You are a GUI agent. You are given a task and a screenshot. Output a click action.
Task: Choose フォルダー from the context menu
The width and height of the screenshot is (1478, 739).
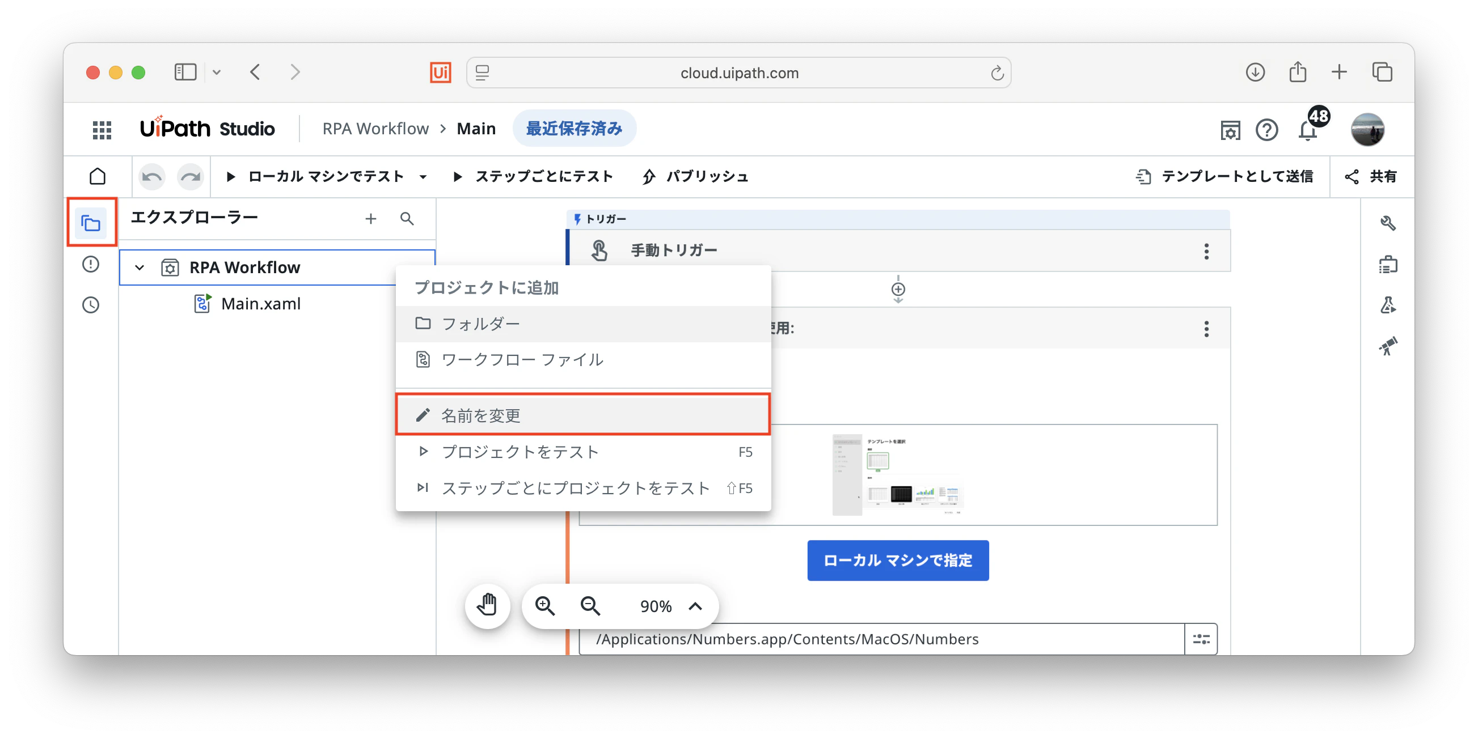tap(583, 324)
